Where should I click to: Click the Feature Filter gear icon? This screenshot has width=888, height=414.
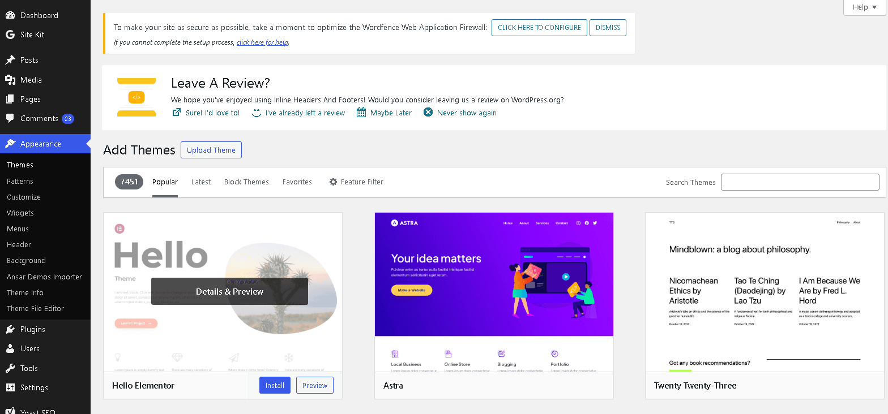[x=334, y=182]
